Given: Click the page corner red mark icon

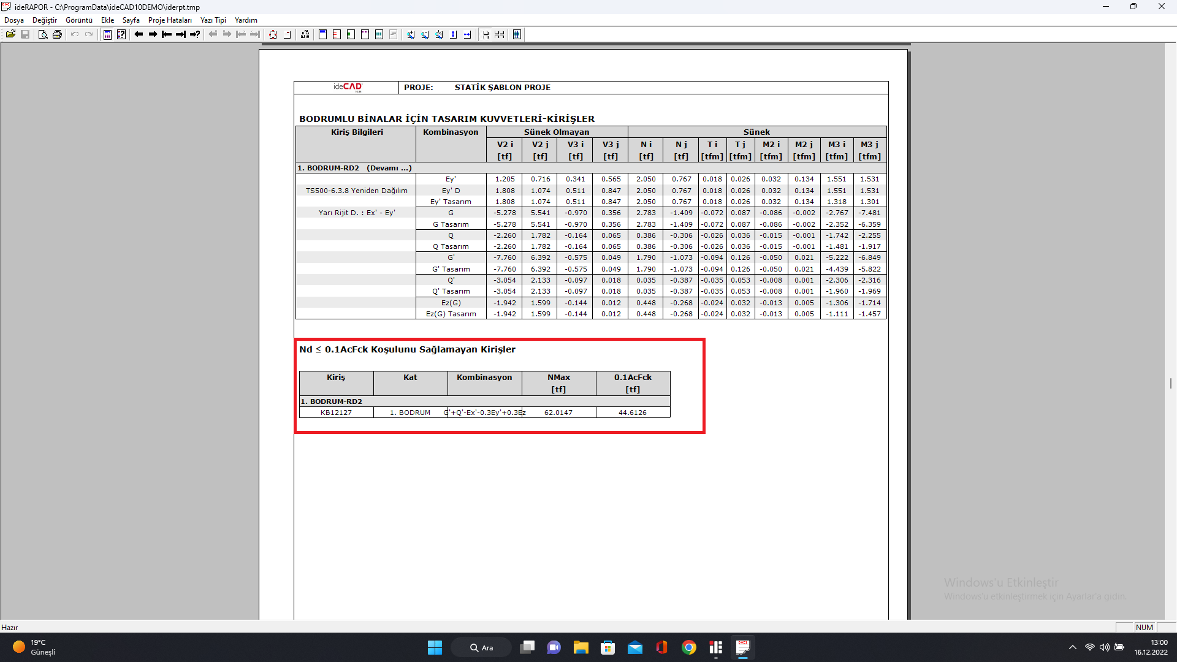Looking at the screenshot, I should click(x=287, y=34).
